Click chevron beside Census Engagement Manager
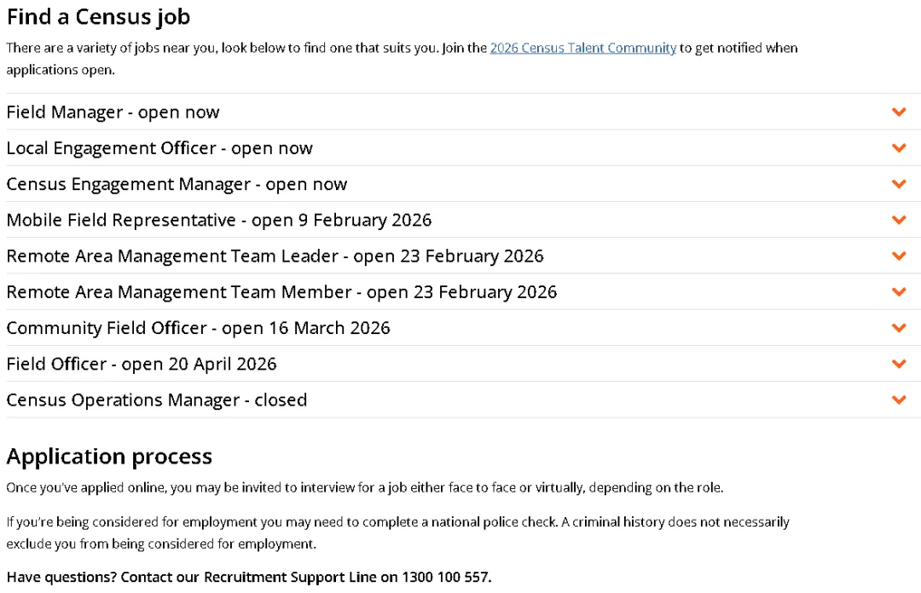Screen dimensions: 921x593 click(899, 184)
